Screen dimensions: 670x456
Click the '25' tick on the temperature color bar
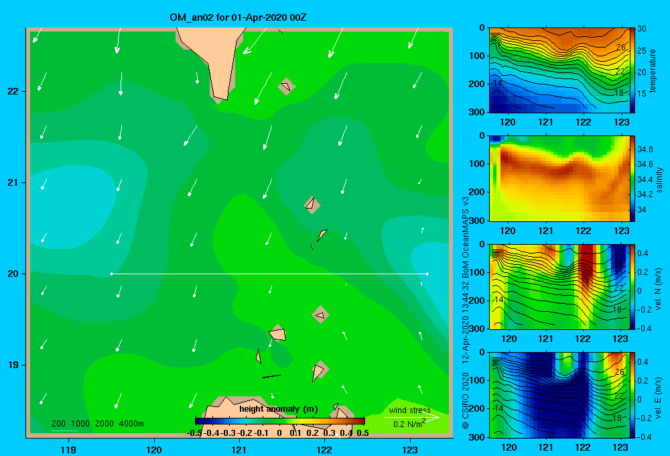pos(641,51)
